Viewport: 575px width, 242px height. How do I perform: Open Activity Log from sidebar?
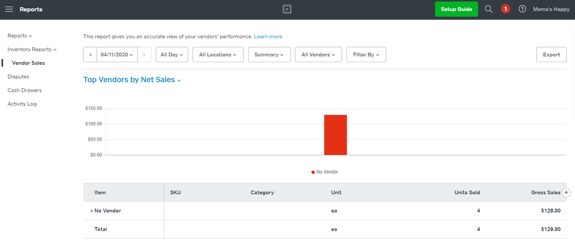(x=22, y=104)
